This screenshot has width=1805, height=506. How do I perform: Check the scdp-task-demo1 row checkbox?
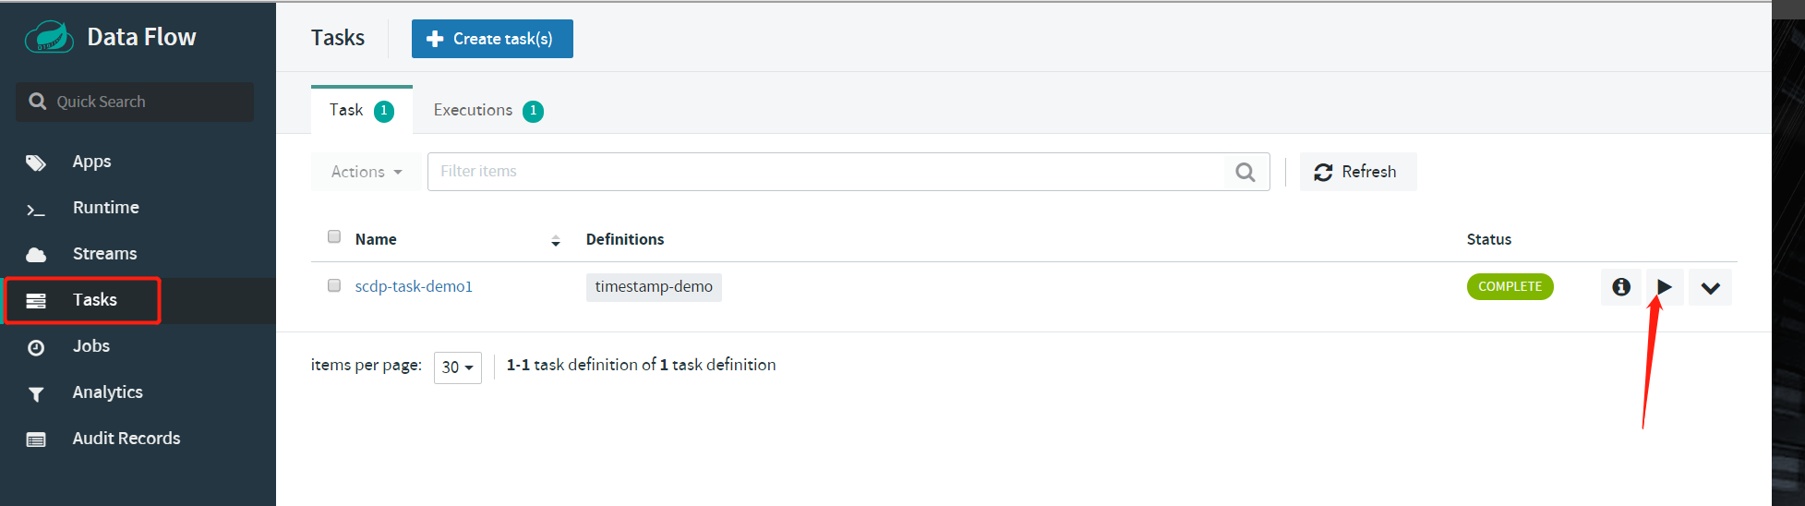[x=334, y=285]
